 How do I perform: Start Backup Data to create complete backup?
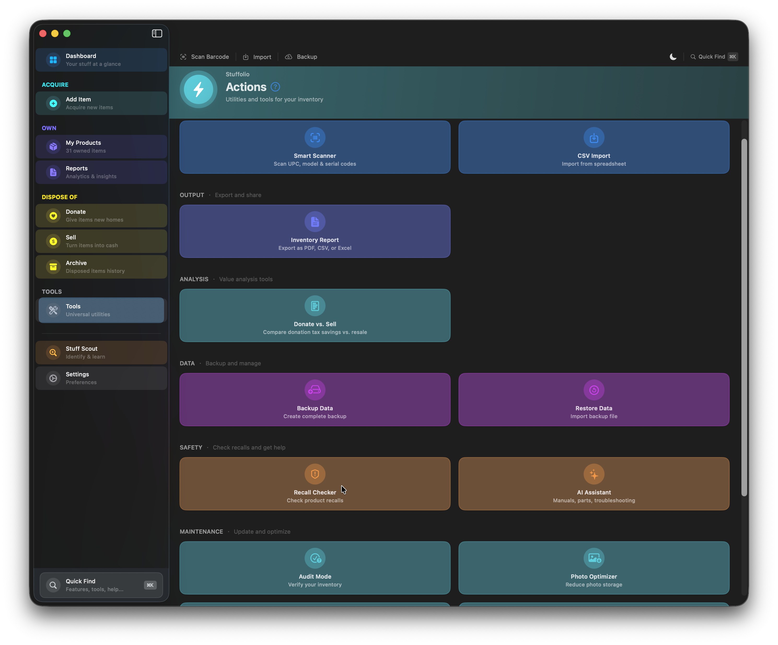[315, 400]
